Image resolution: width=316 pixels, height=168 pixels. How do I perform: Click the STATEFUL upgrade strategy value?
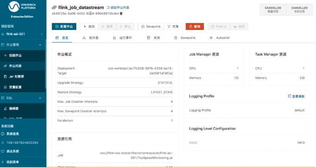165,83
